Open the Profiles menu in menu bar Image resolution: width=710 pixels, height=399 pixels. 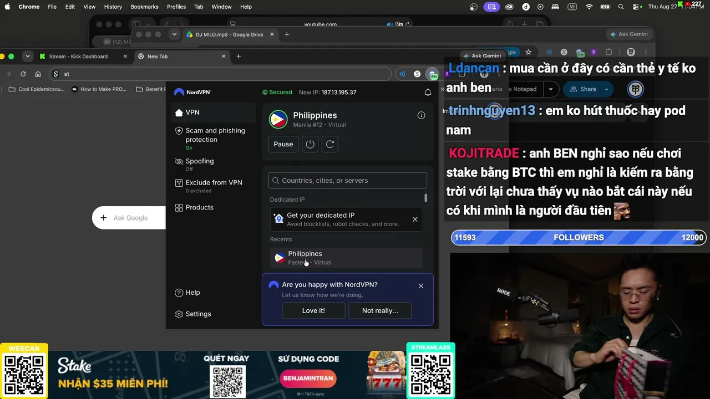(176, 7)
